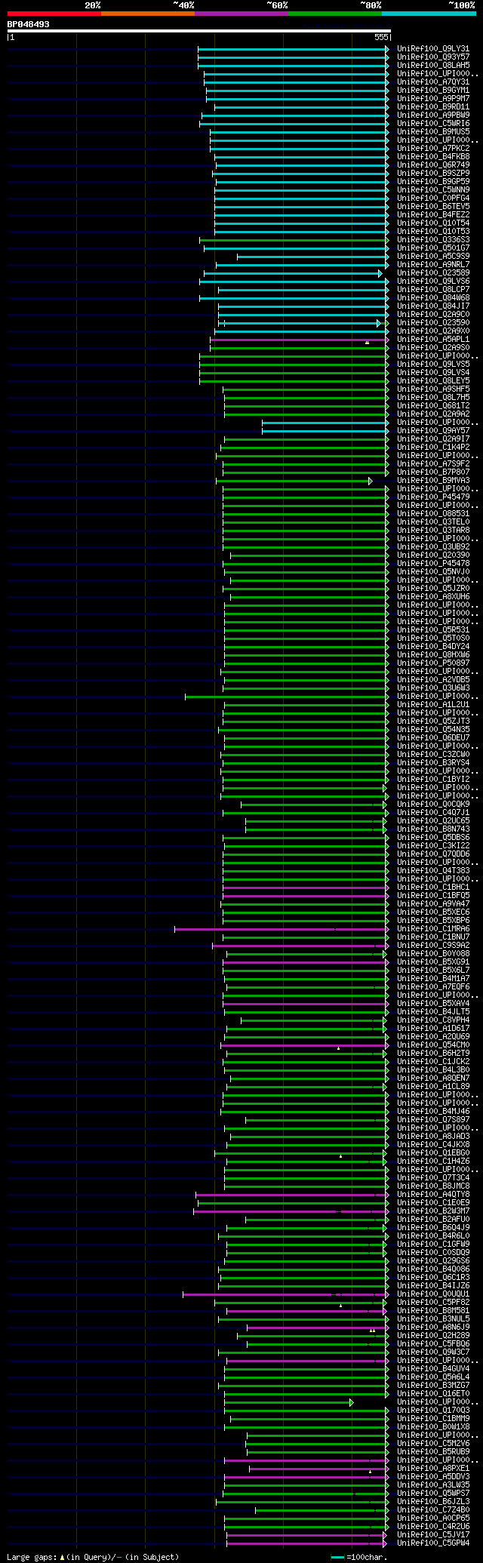Select hit label UniRef100_Q84W68
483x1563 pixels.
pyautogui.click(x=435, y=298)
